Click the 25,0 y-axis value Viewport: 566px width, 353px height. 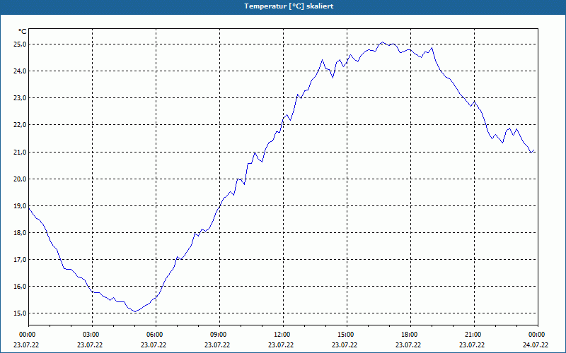pos(20,44)
